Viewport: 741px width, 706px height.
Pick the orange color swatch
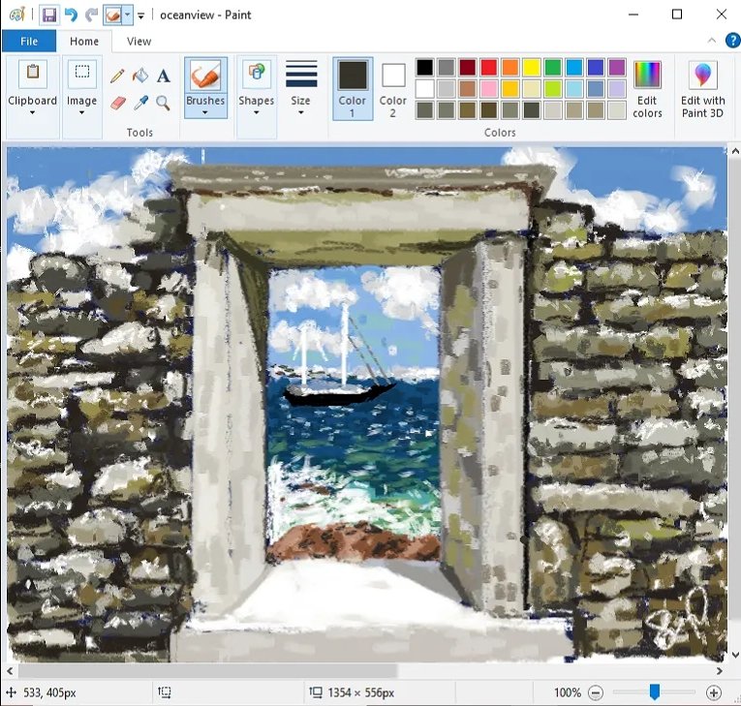510,67
